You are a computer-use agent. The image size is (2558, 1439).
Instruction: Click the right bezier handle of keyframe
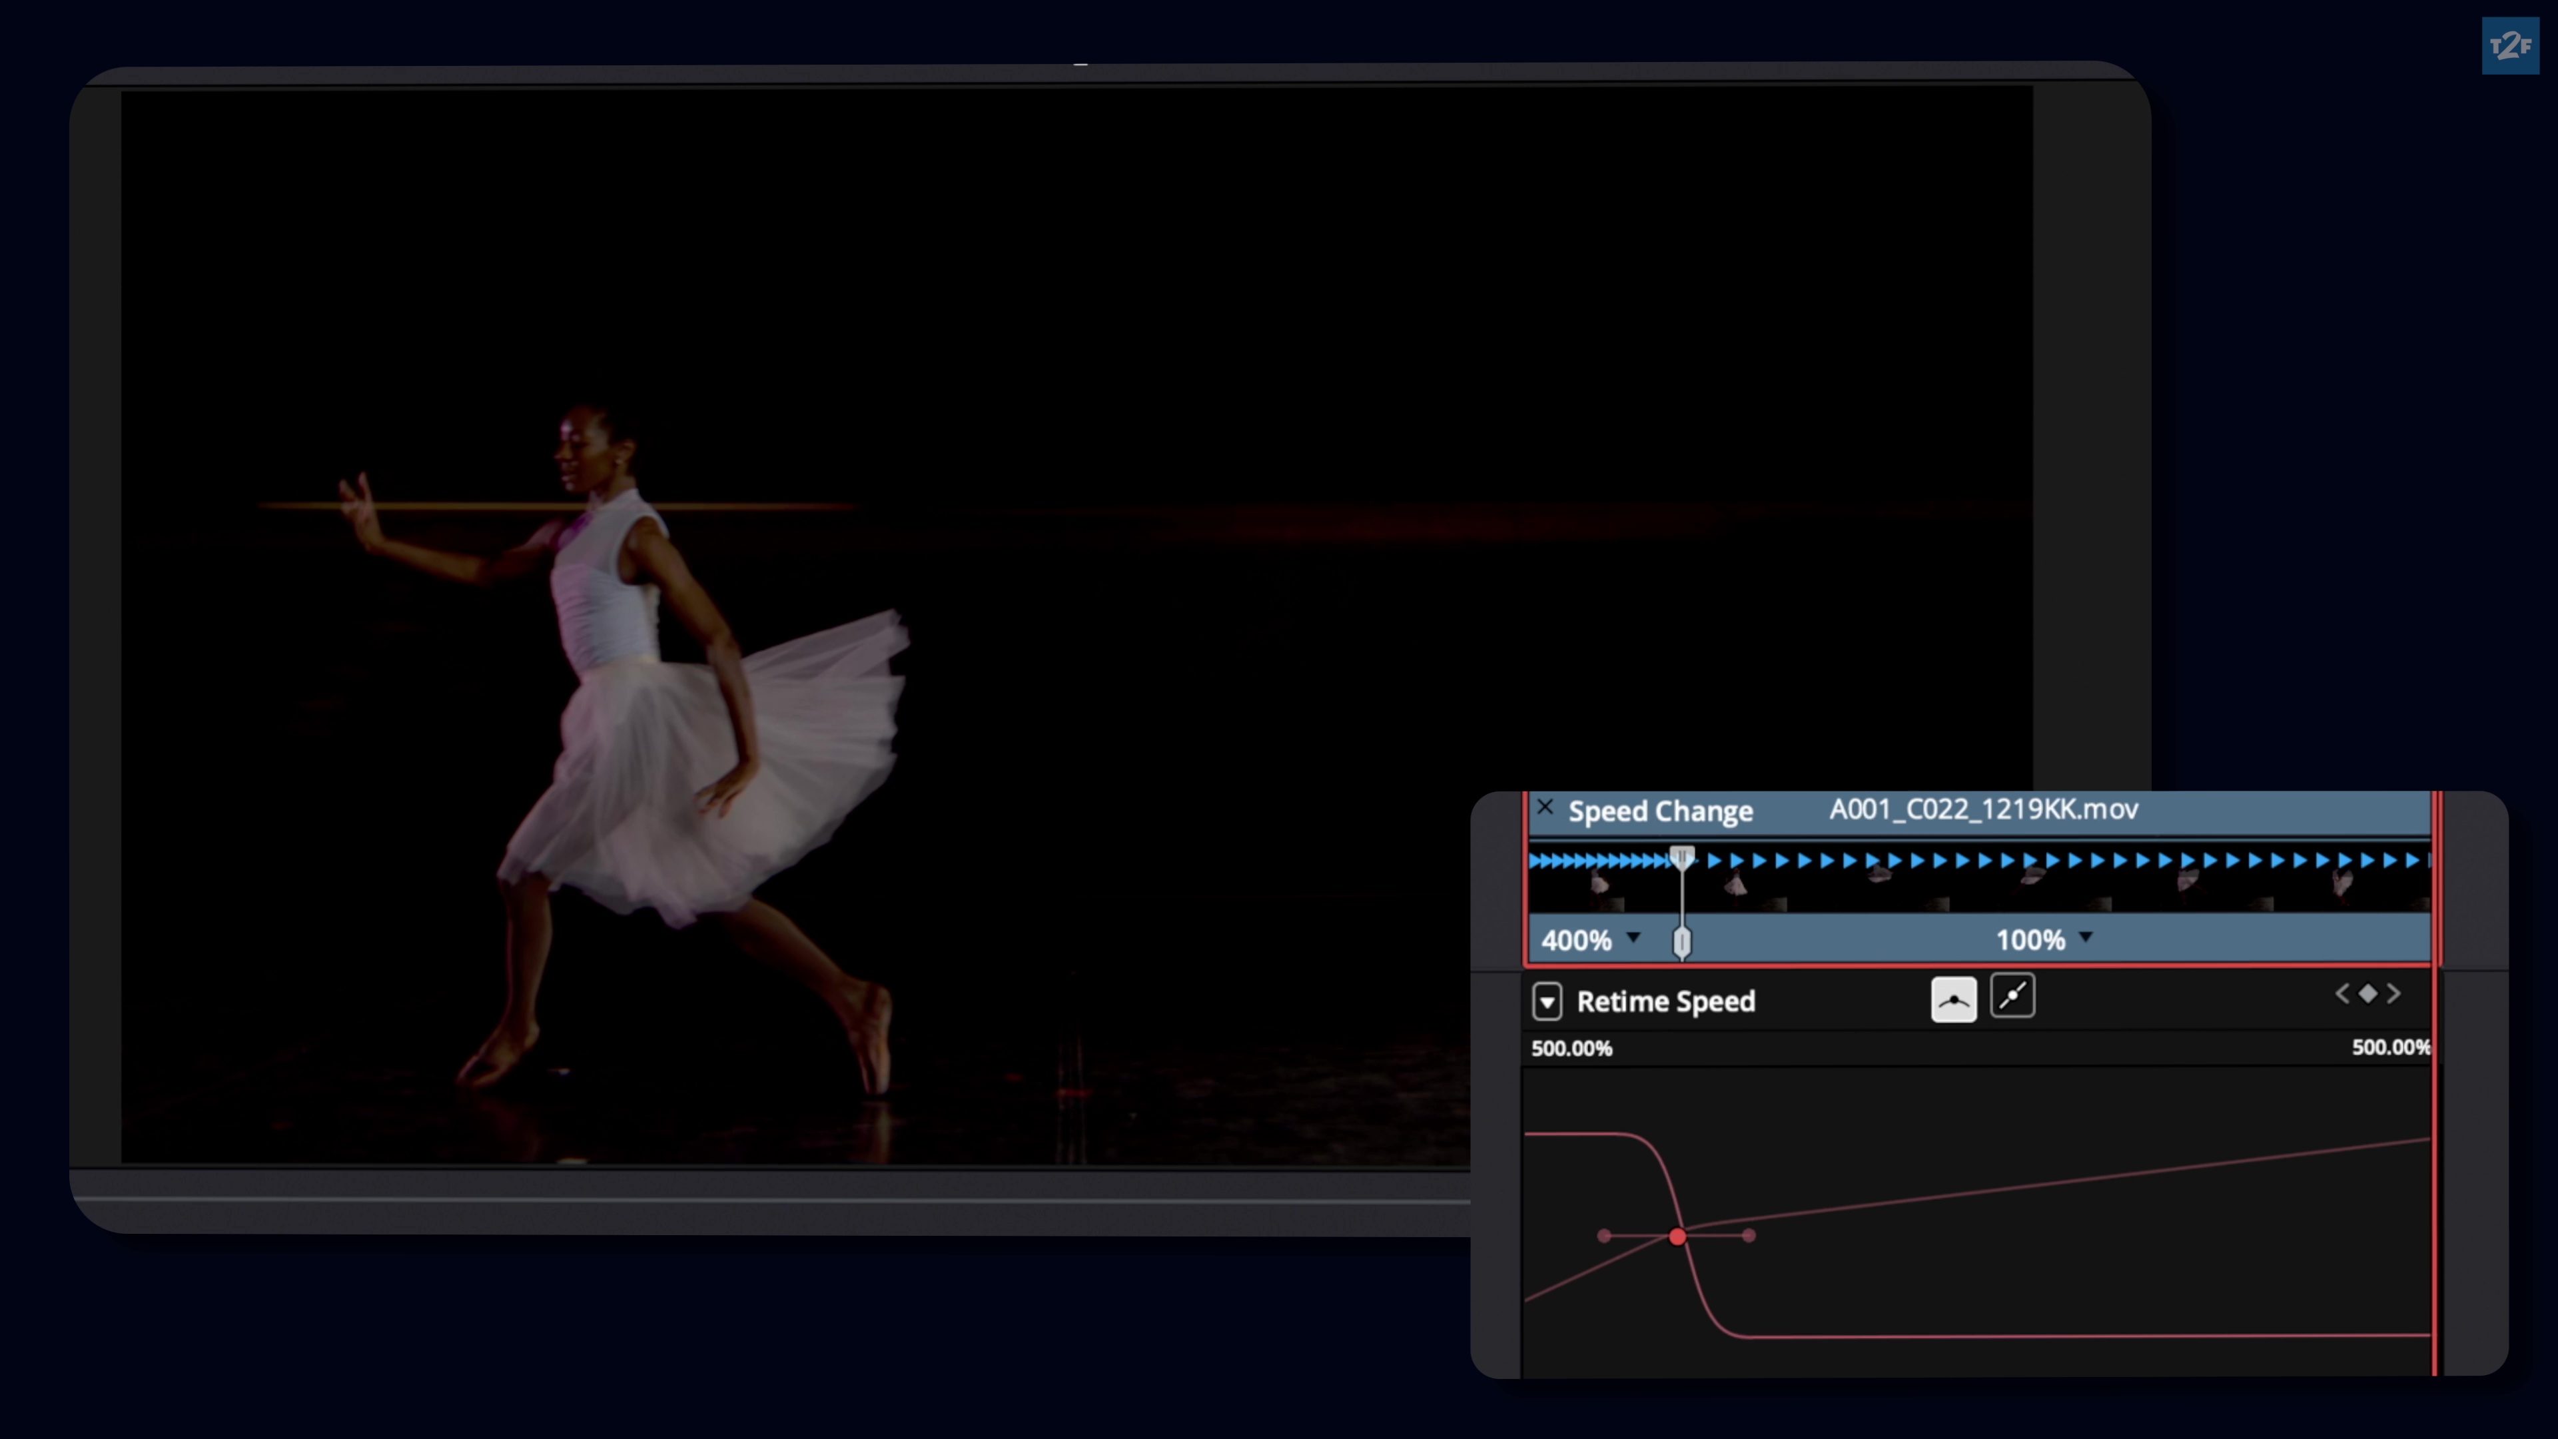tap(1749, 1235)
